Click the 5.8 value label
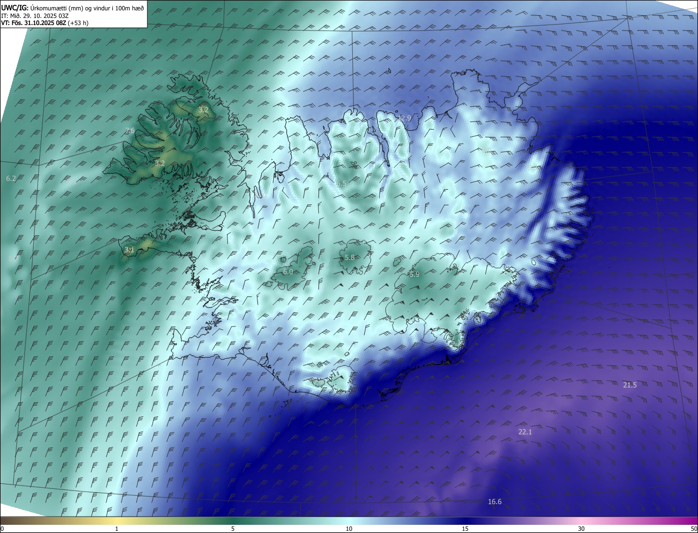This screenshot has height=533, width=698. pos(350,257)
